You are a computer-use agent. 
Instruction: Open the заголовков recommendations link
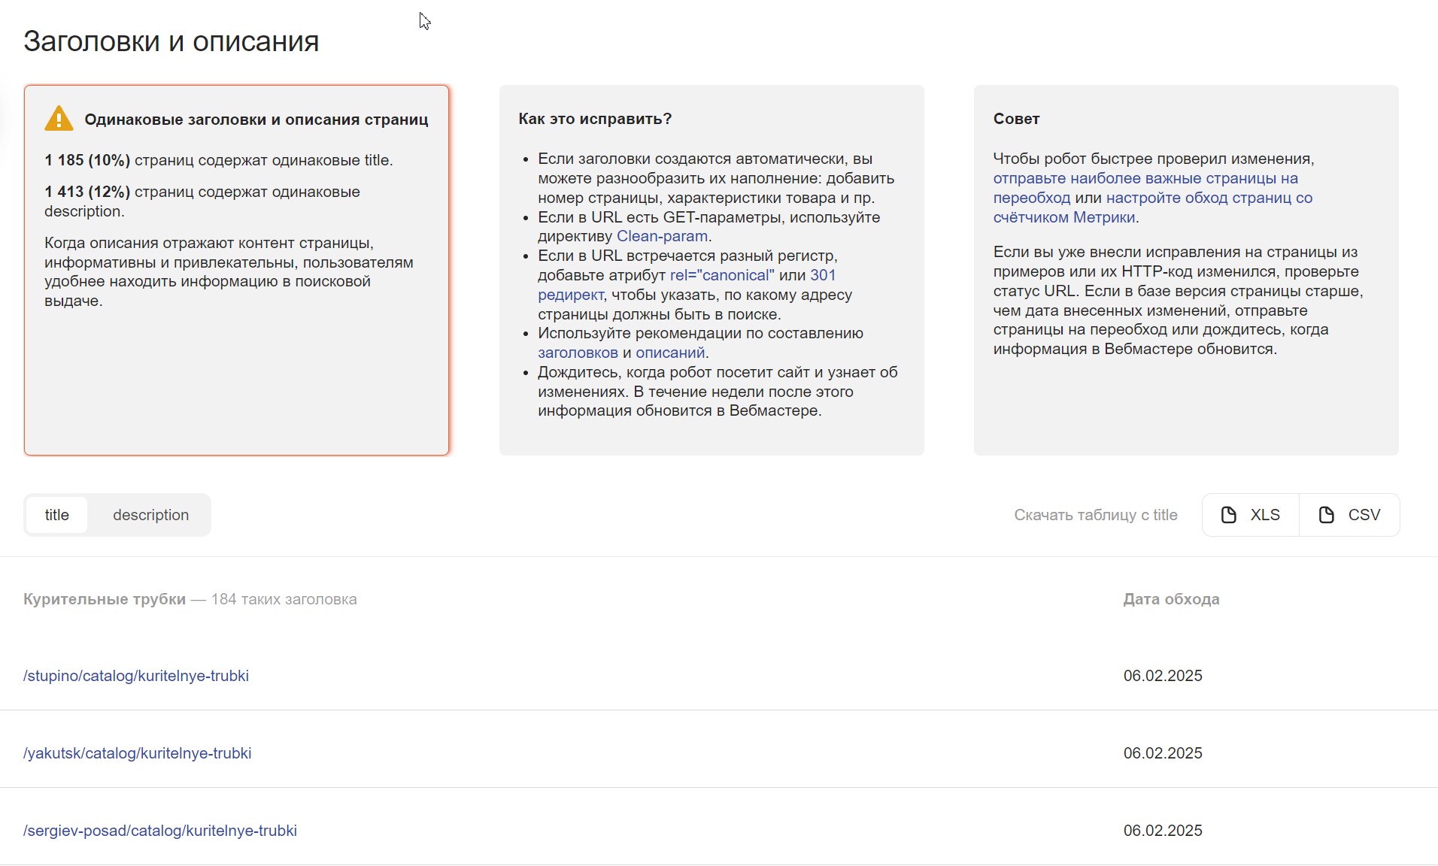point(578,353)
